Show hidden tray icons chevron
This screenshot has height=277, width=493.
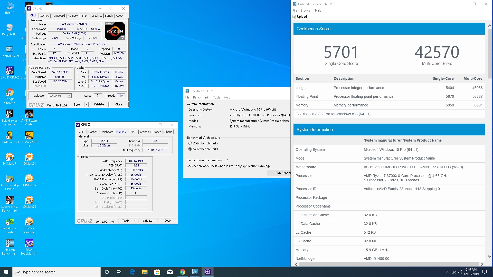point(448,272)
